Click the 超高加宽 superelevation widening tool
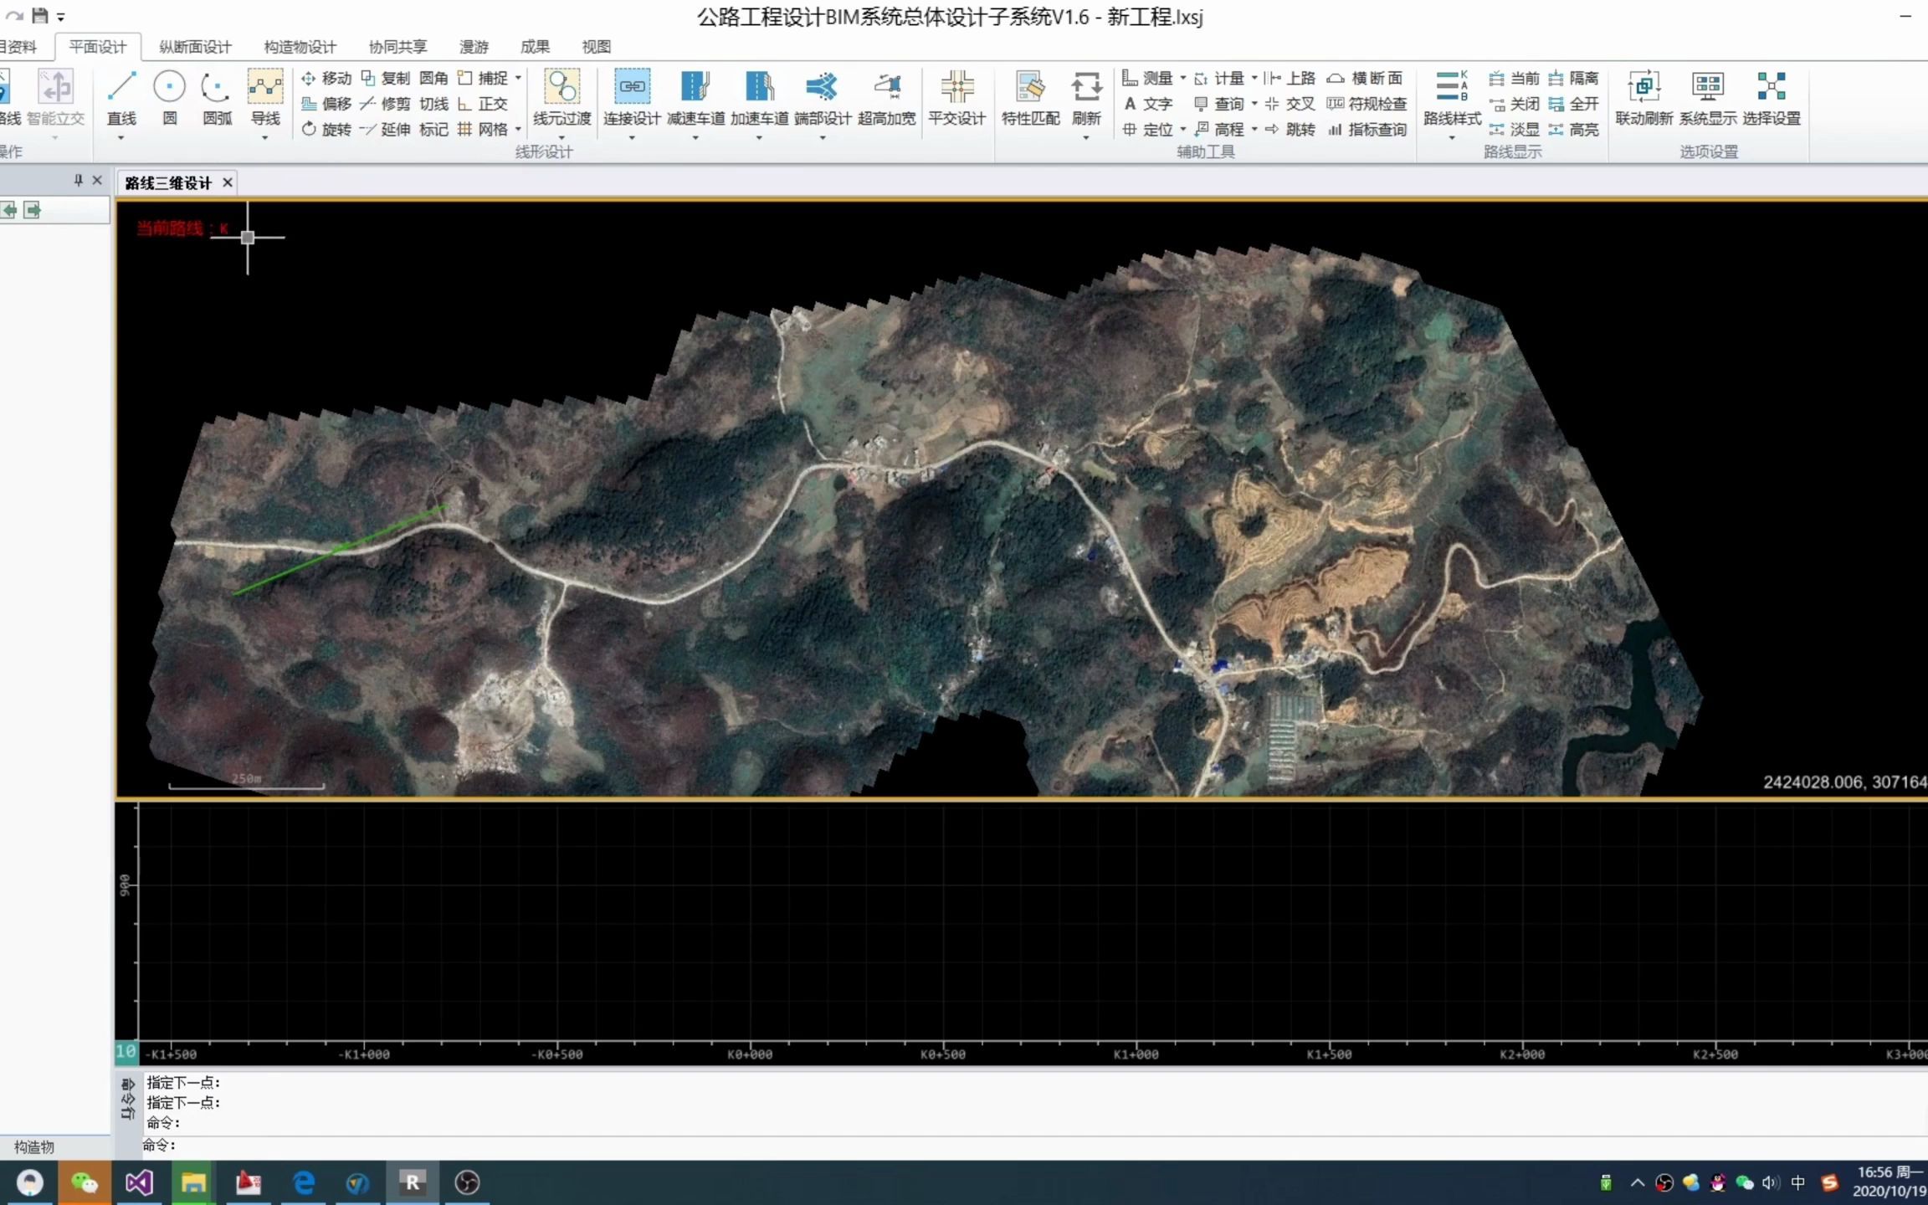Viewport: 1928px width, 1205px height. [886, 95]
